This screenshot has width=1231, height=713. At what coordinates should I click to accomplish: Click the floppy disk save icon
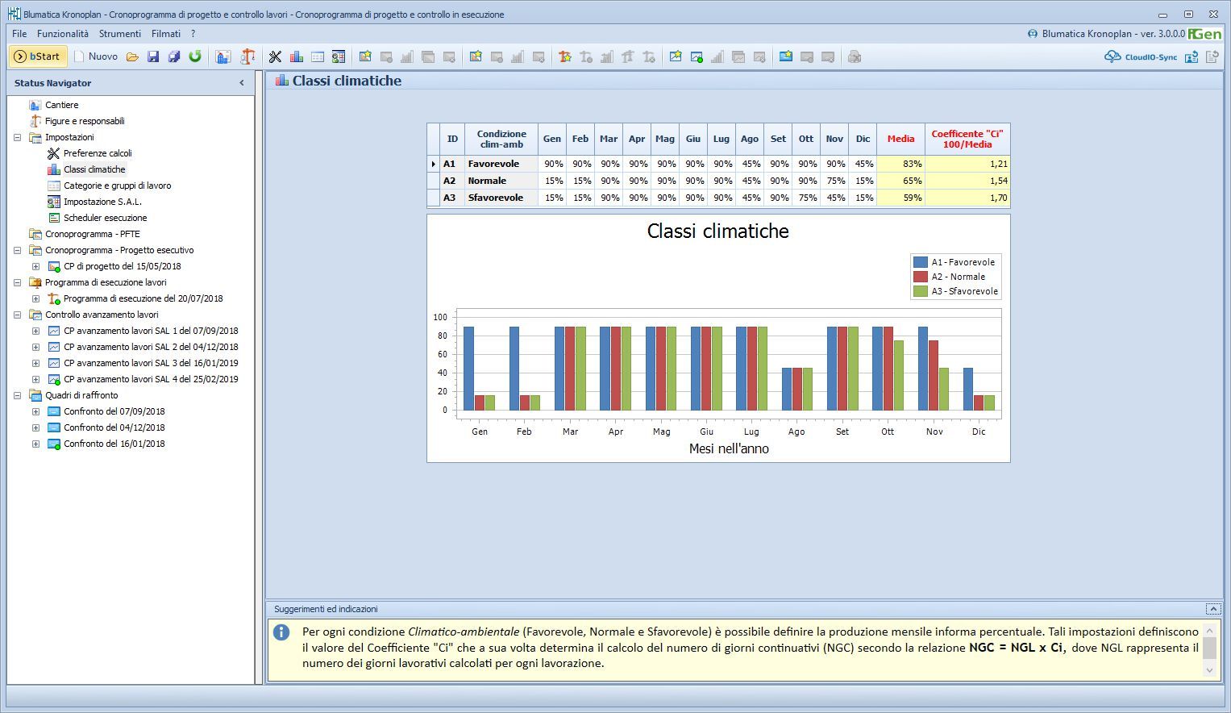pyautogui.click(x=153, y=56)
